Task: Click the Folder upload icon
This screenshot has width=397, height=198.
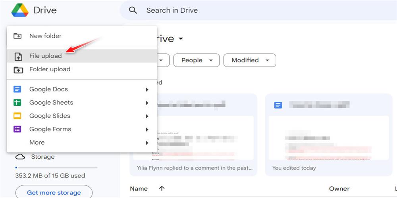Action: 18,70
